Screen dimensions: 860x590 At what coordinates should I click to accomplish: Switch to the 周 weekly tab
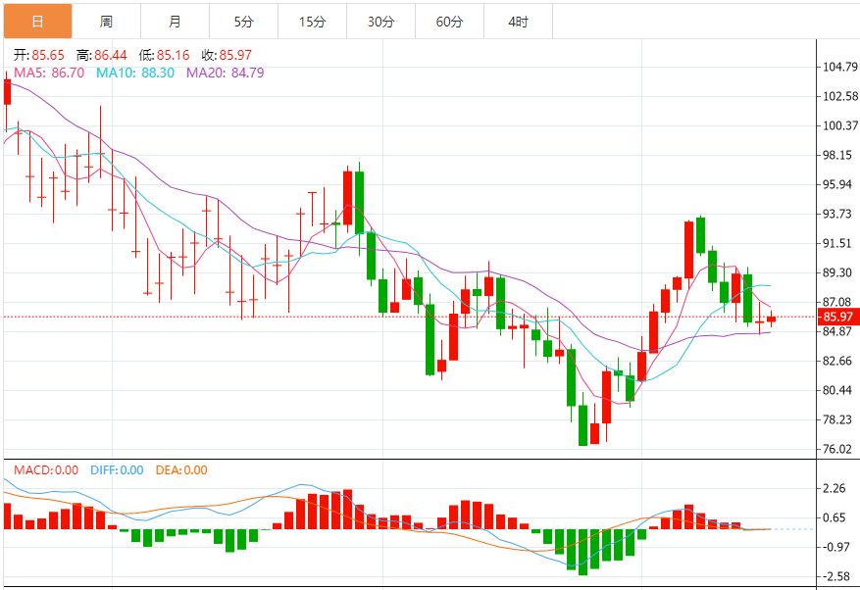tap(107, 22)
